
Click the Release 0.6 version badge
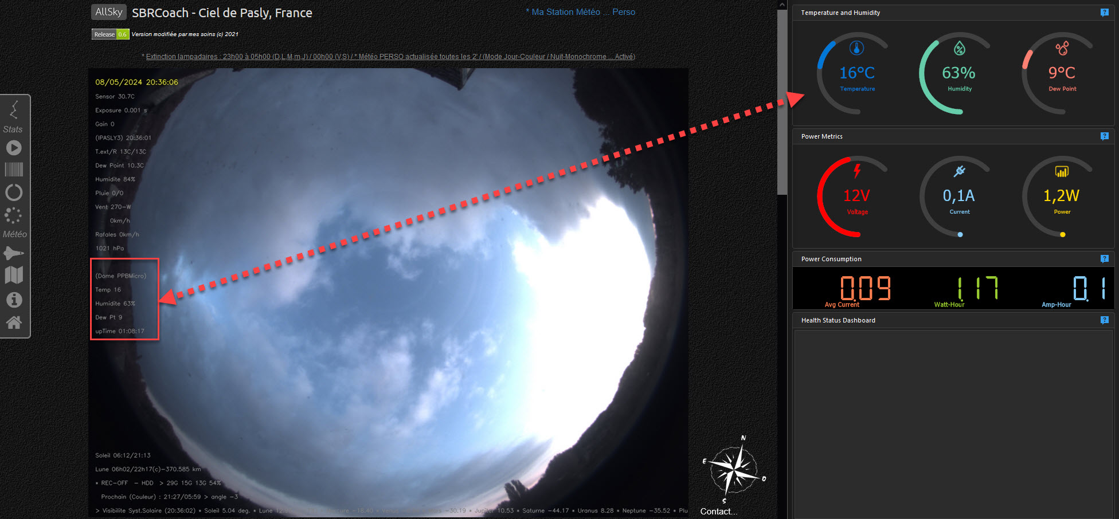110,34
